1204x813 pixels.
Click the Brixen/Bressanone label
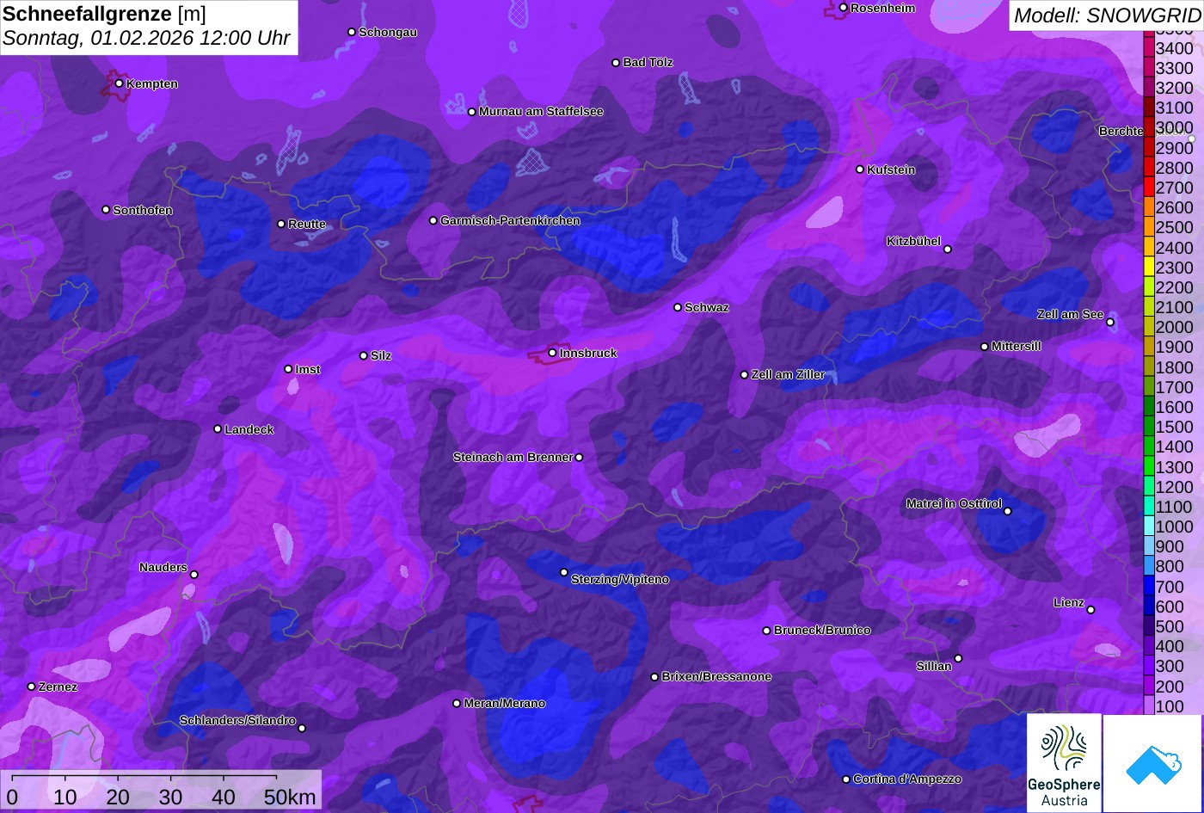coord(716,677)
